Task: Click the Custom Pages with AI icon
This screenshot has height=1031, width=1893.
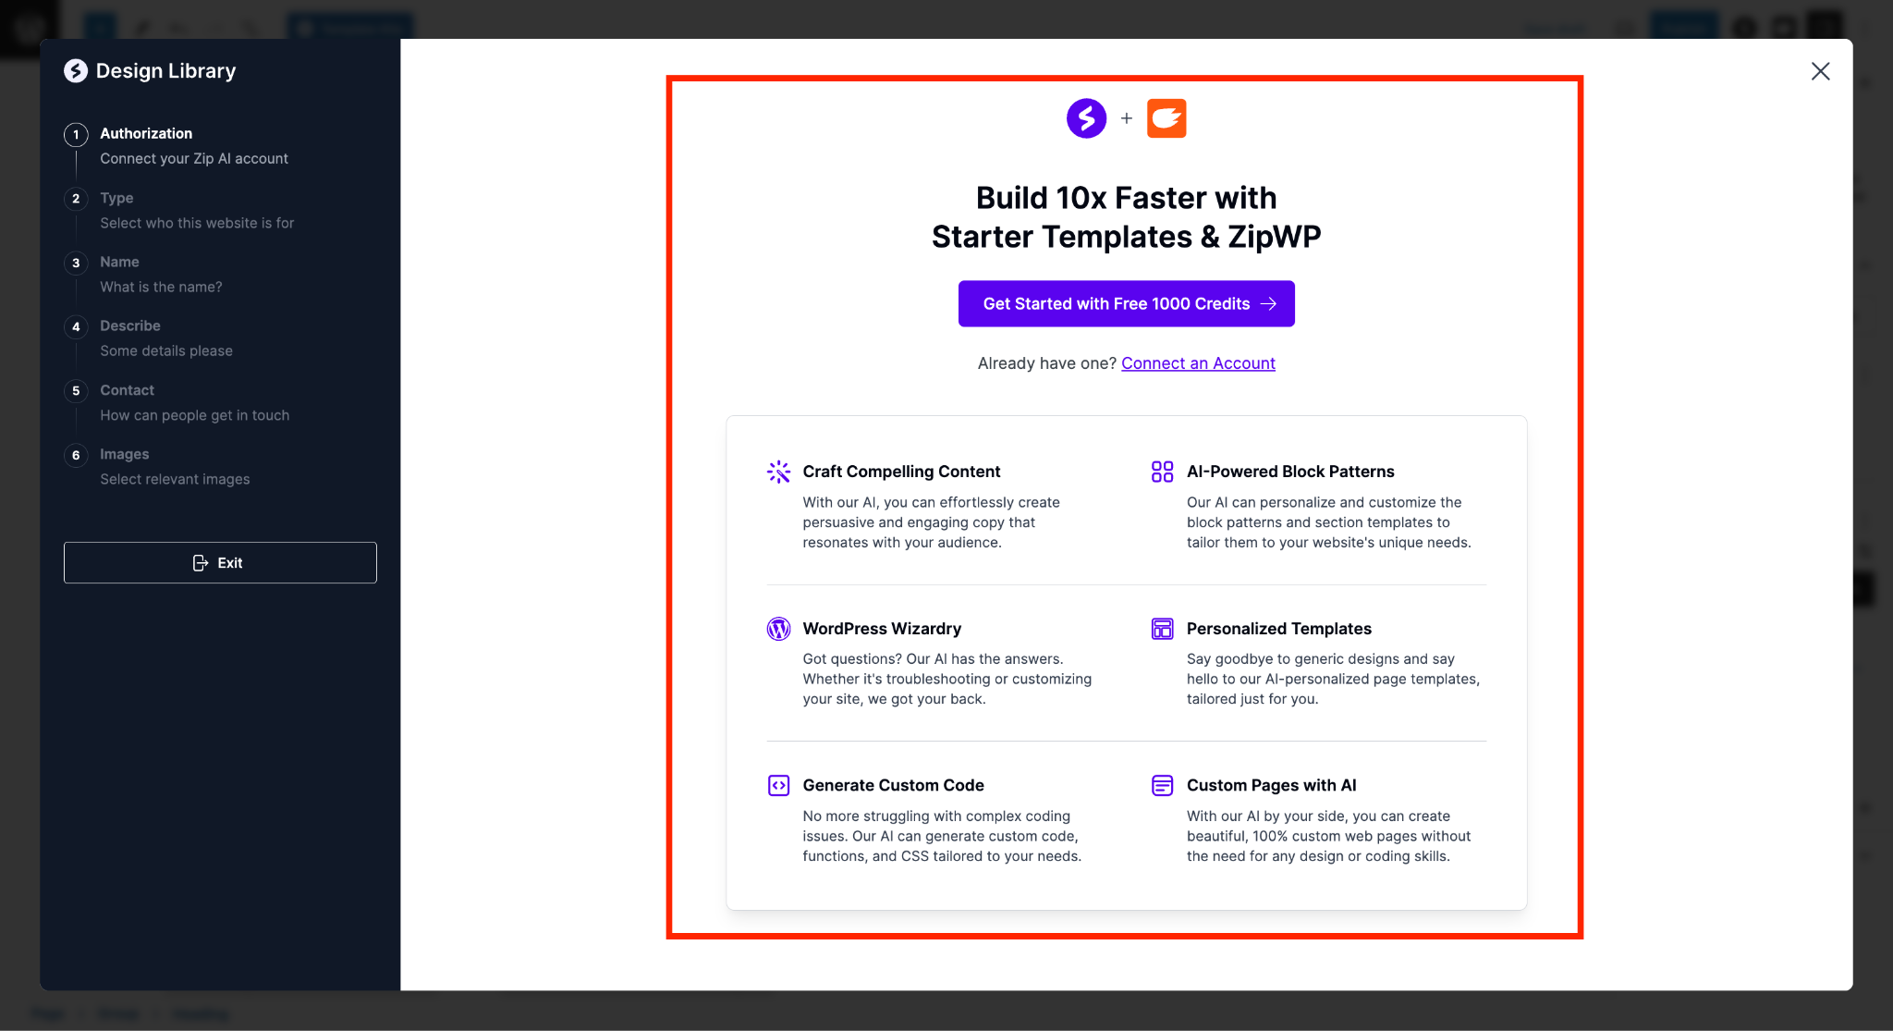Action: (x=1162, y=785)
